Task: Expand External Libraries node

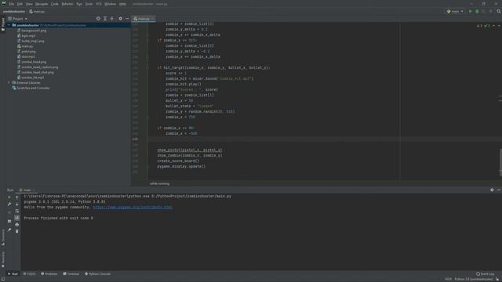Action: (x=9, y=83)
